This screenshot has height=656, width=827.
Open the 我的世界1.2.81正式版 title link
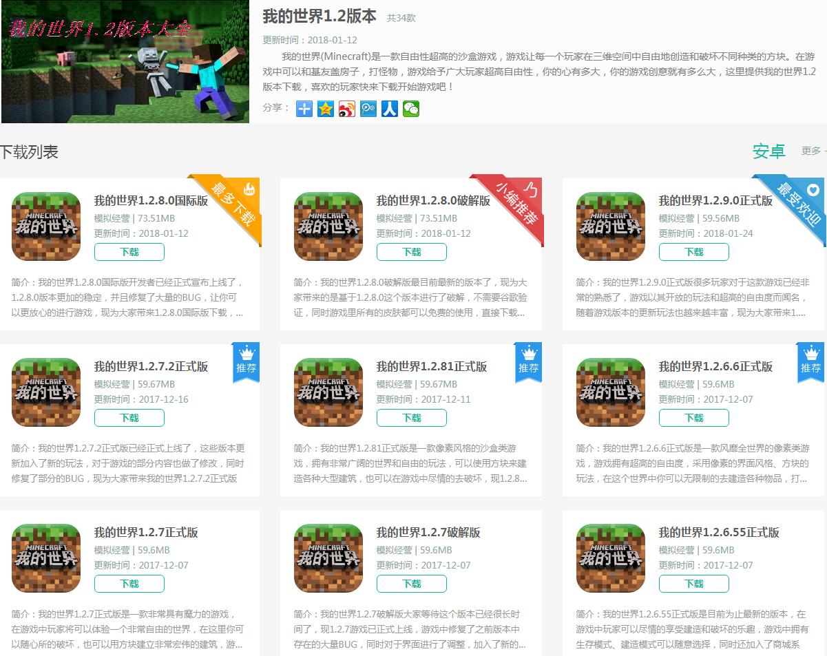pos(432,367)
